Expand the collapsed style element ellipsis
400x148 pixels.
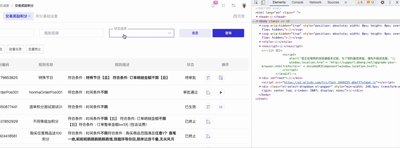click(x=276, y=42)
